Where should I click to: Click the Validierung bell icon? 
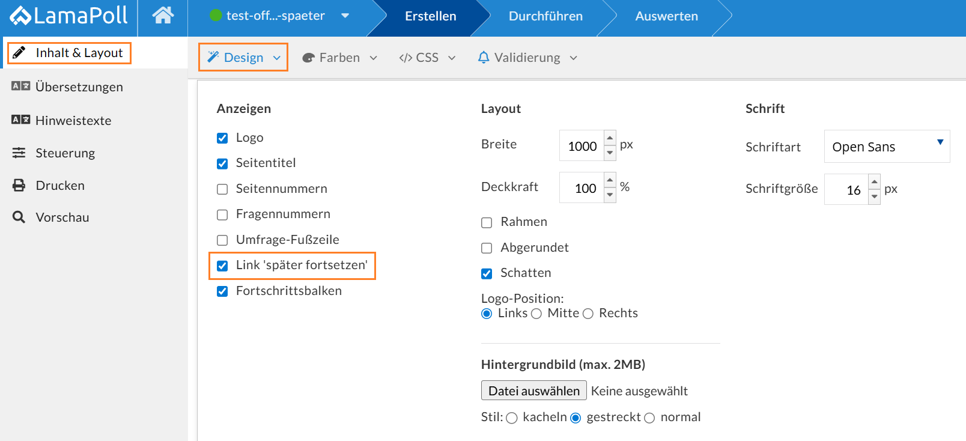pos(484,57)
